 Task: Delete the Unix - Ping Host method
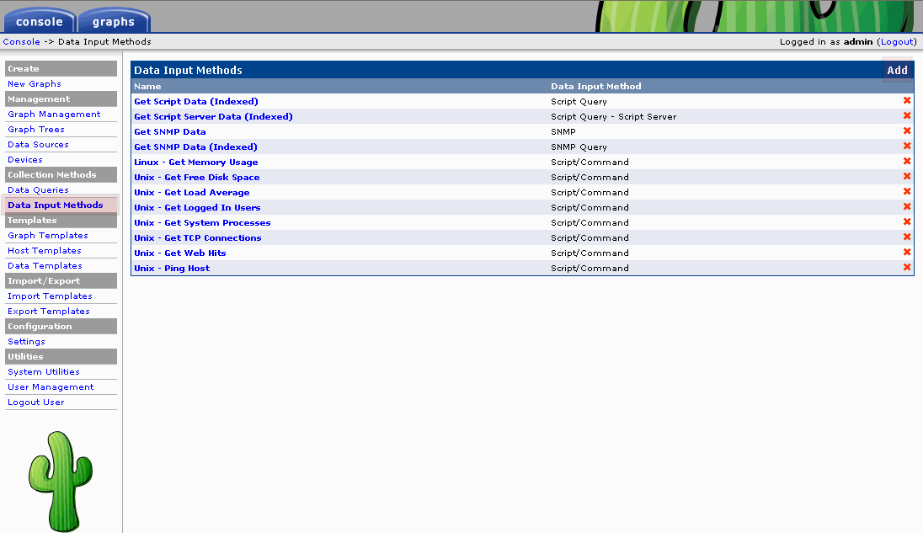pyautogui.click(x=907, y=268)
